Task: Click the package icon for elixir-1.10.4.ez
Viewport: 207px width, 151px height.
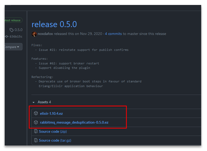Action: coord(36,113)
